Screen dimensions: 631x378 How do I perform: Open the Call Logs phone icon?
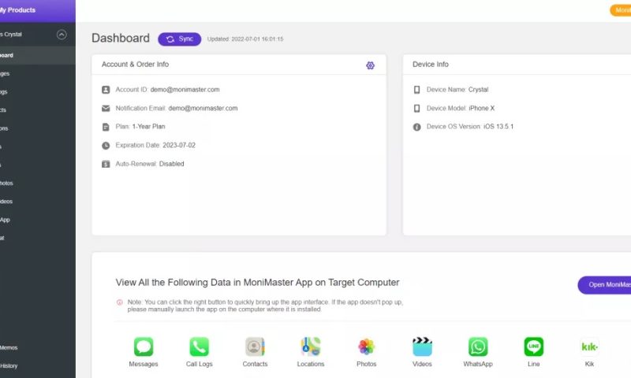pyautogui.click(x=200, y=346)
